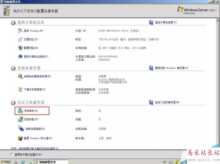The image size is (220, 164).
Task: Open Windows Explorer folder in taskbar
Action: (x=30, y=162)
